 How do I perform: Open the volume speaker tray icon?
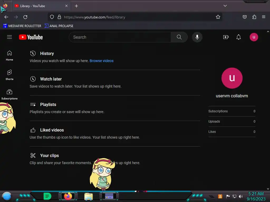click(241, 196)
